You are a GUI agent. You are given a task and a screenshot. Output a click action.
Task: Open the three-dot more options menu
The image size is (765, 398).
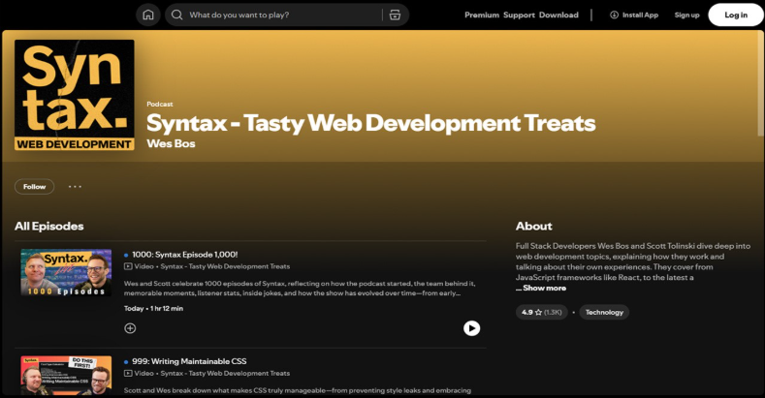(x=75, y=187)
